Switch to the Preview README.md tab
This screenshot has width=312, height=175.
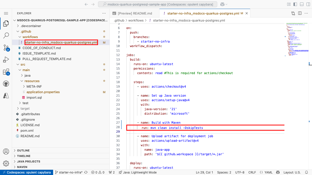tap(135, 13)
